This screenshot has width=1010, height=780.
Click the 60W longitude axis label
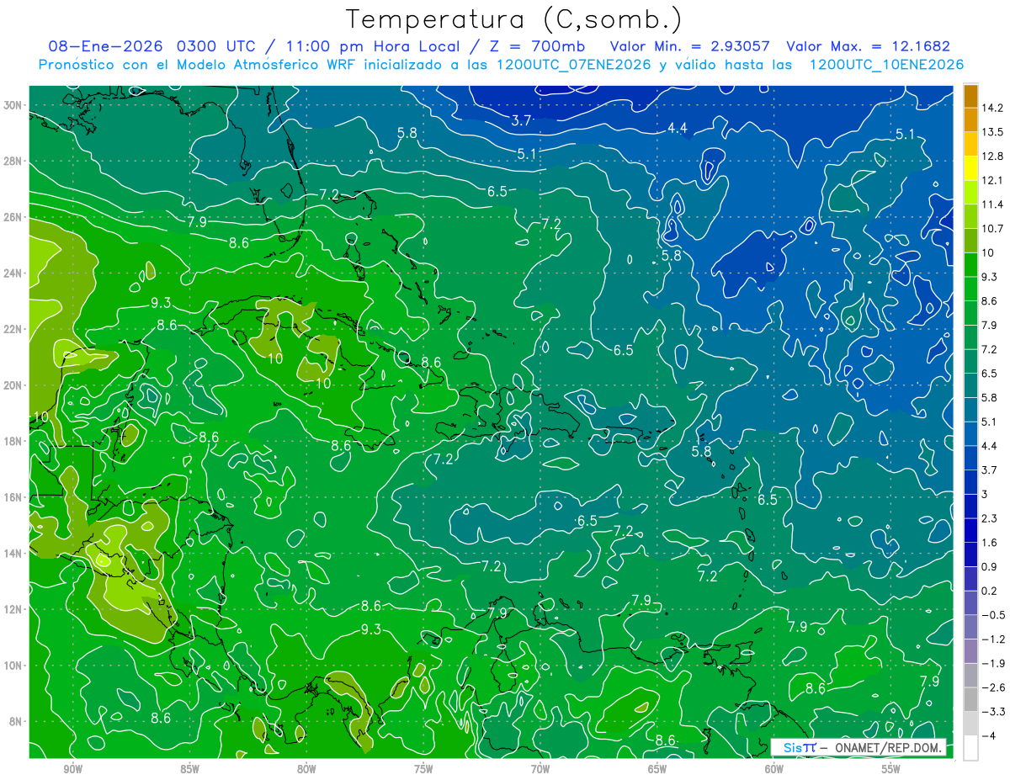[x=773, y=770]
